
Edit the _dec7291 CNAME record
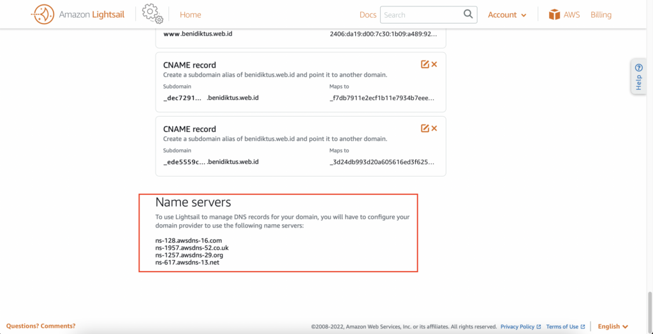[x=425, y=64]
